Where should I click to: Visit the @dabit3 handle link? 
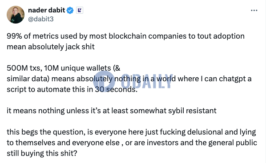click(41, 19)
